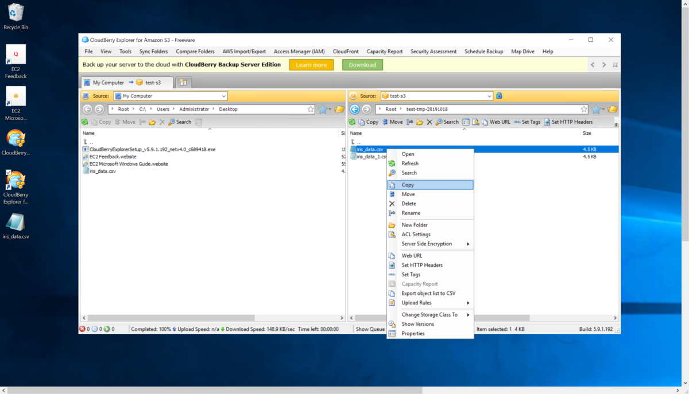Viewport: 689px width, 394px height.
Task: Select iris_data_1.csv in the right pane
Action: (371, 157)
